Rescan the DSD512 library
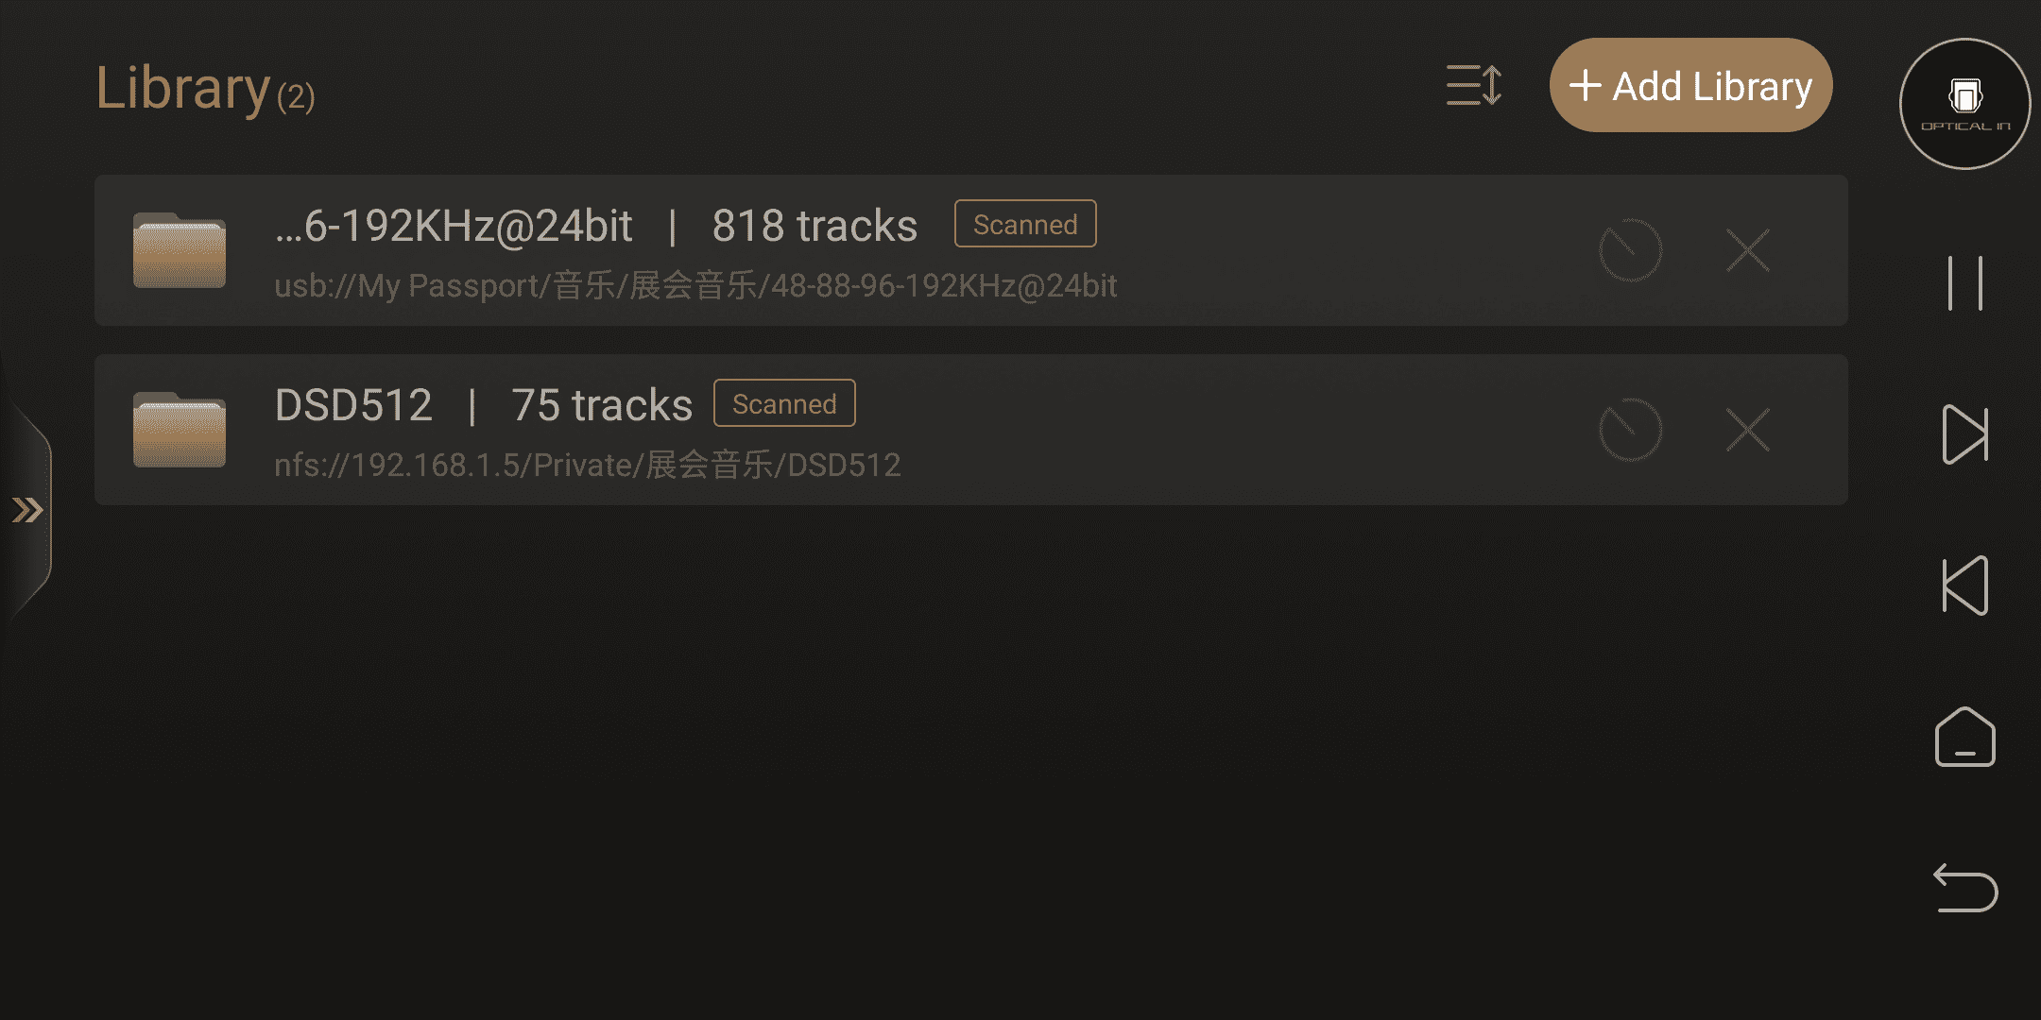The image size is (2041, 1020). (x=1630, y=430)
